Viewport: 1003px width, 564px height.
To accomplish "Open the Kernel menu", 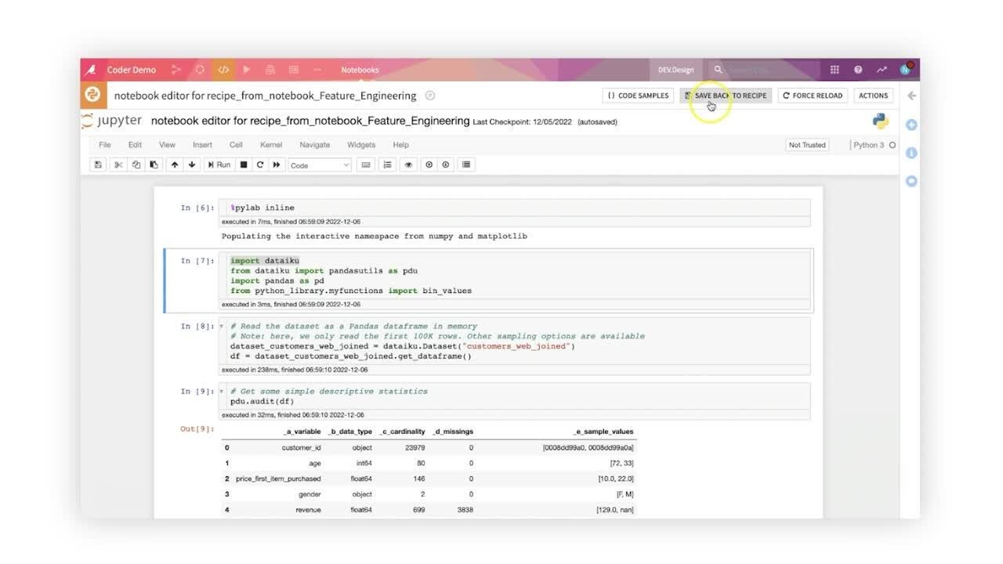I will tap(271, 145).
